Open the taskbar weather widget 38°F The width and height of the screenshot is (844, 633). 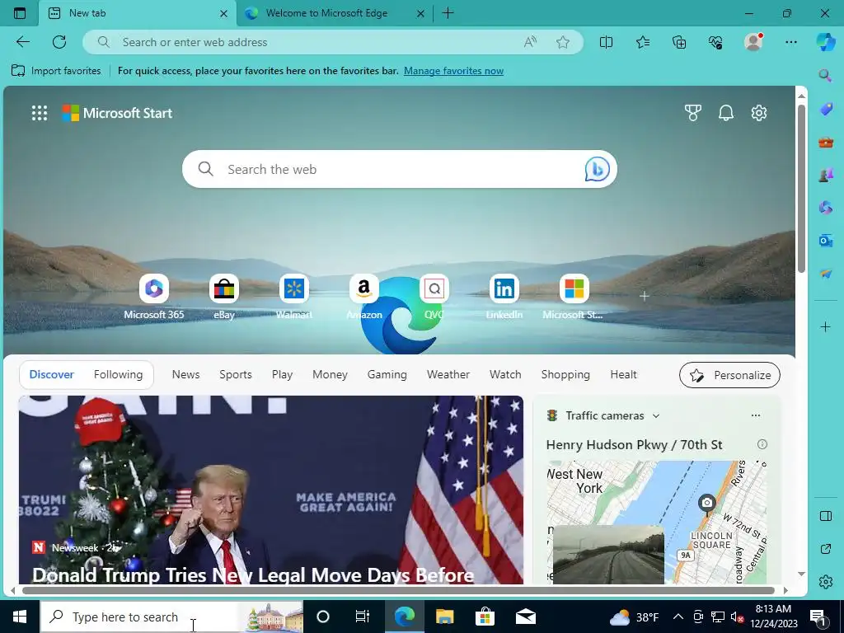click(634, 617)
